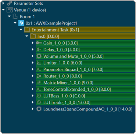136x134 pixels.
Task: Select 0x1 : AWXExampleProject1 label
Action: (x=51, y=23)
